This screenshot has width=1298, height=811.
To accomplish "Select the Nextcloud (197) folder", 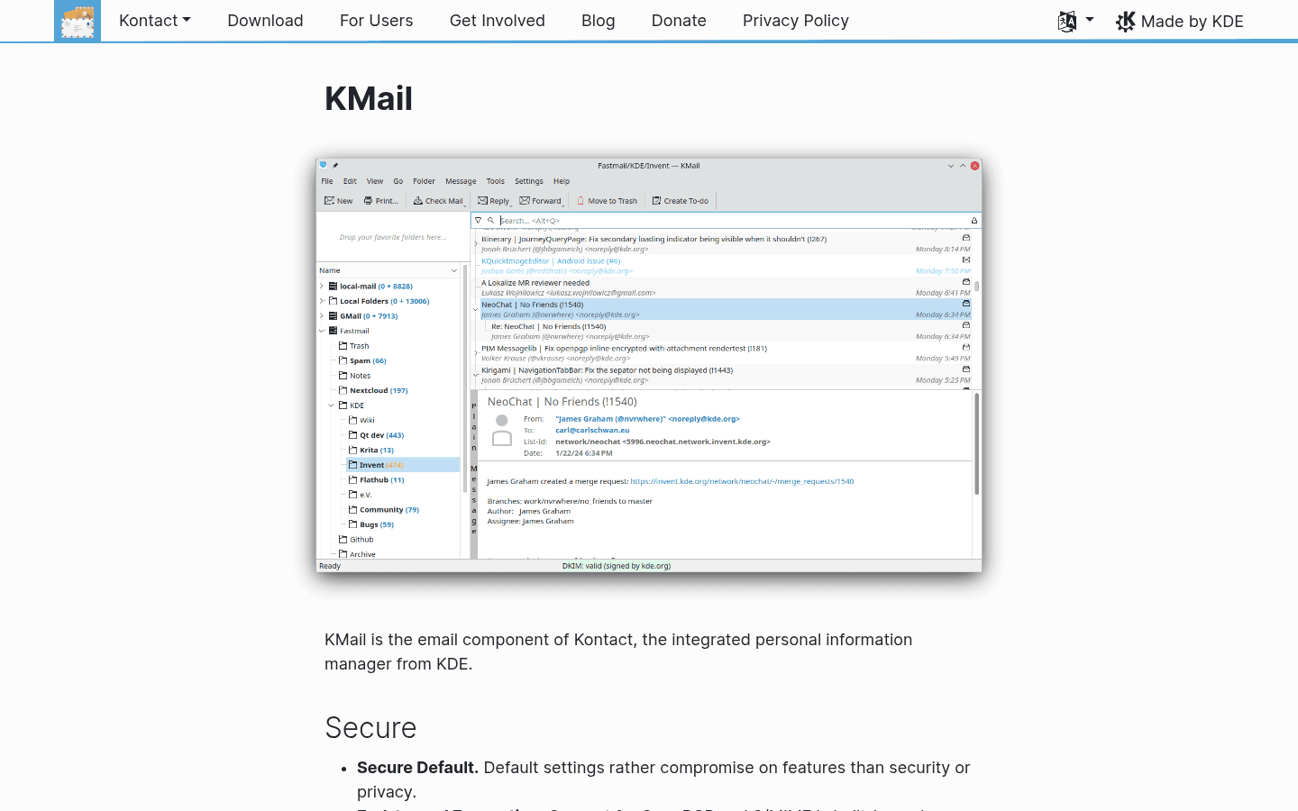I will [x=373, y=390].
